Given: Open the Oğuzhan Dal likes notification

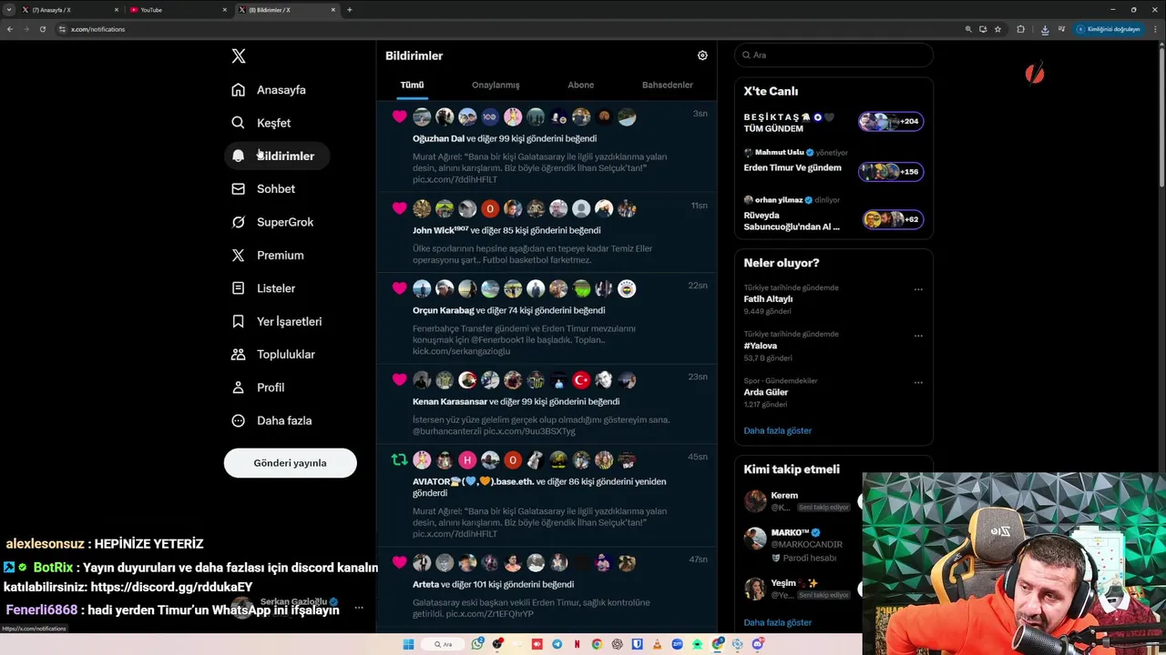Looking at the screenshot, I should pos(547,146).
